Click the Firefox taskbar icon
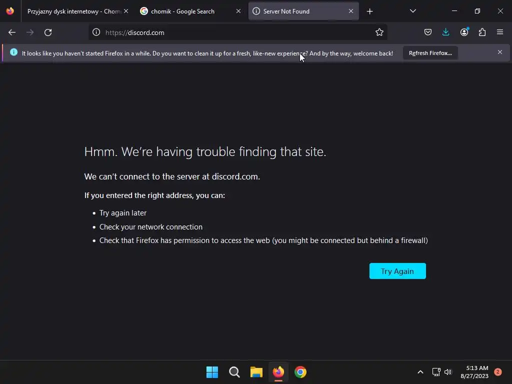512x384 pixels. pyautogui.click(x=278, y=372)
